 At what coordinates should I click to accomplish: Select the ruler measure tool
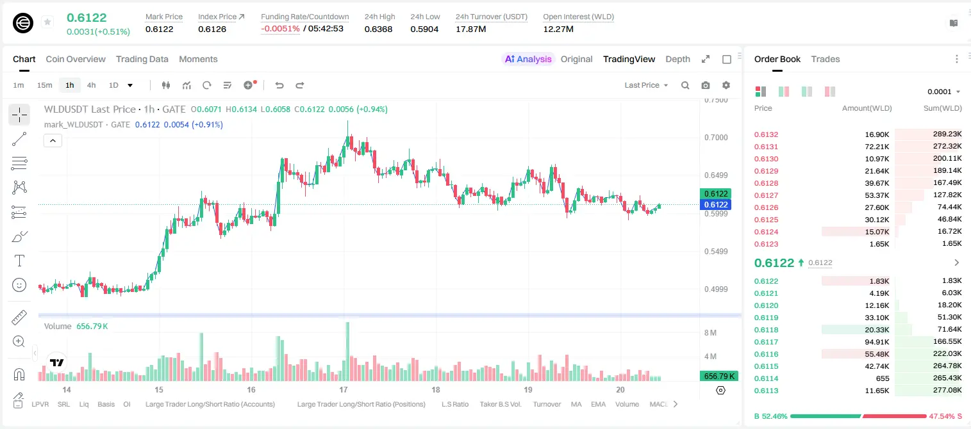click(19, 318)
